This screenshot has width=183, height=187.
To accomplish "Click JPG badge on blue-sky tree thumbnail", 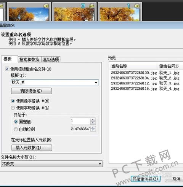I will coord(46,6).
